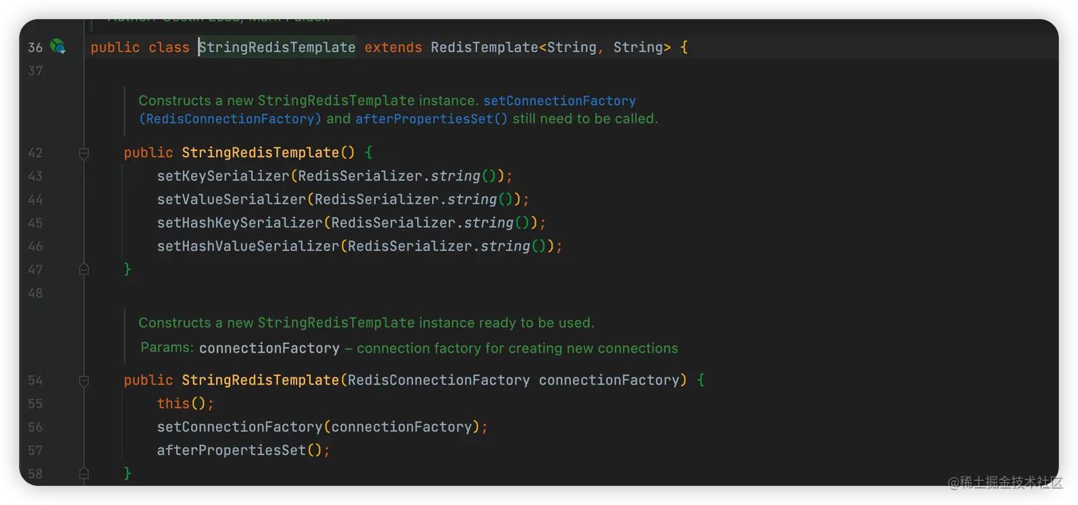The height and width of the screenshot is (505, 1078).
Task: Collapse the constructor fold marker at line 42
Action: [83, 153]
